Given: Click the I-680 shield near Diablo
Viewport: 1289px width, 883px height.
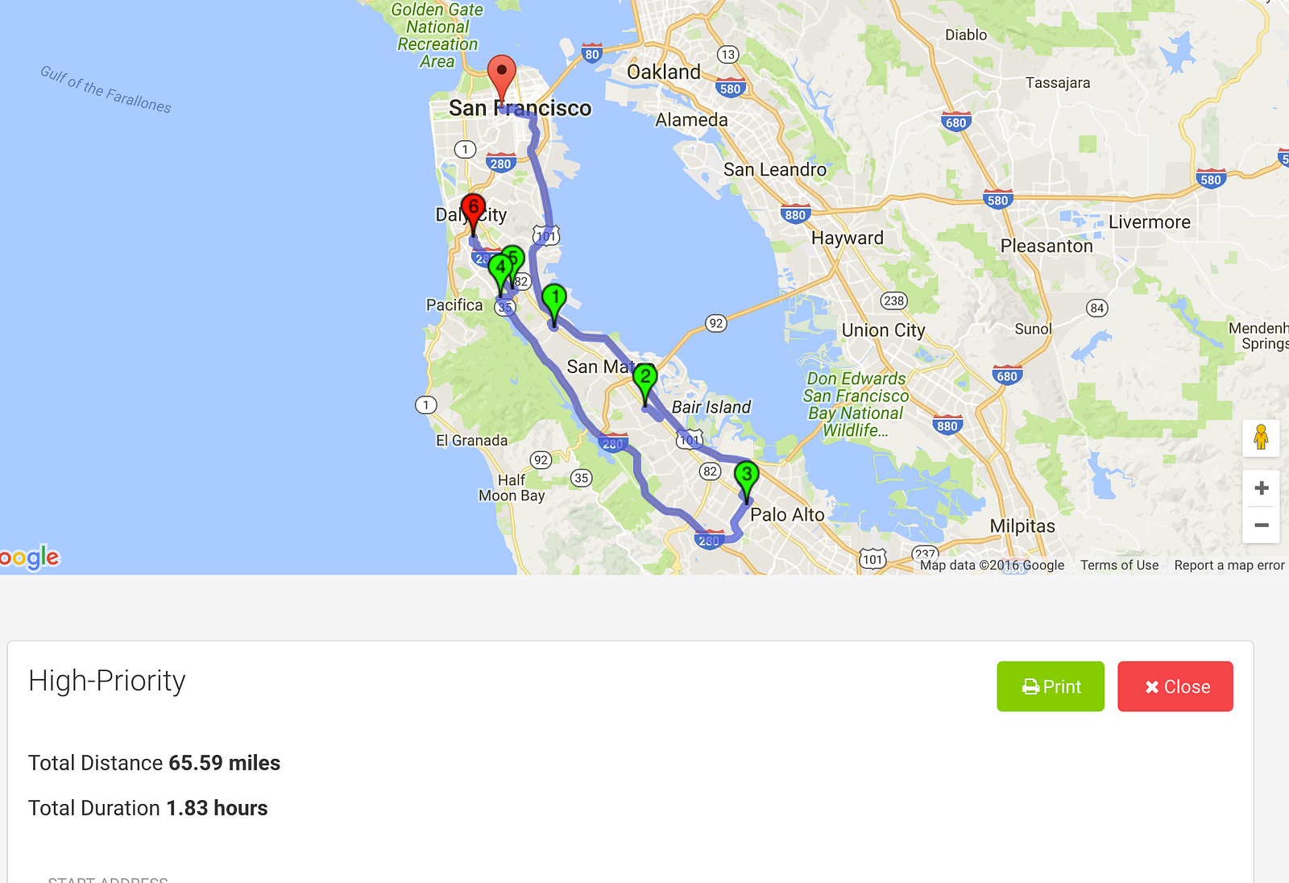Looking at the screenshot, I should point(956,122).
